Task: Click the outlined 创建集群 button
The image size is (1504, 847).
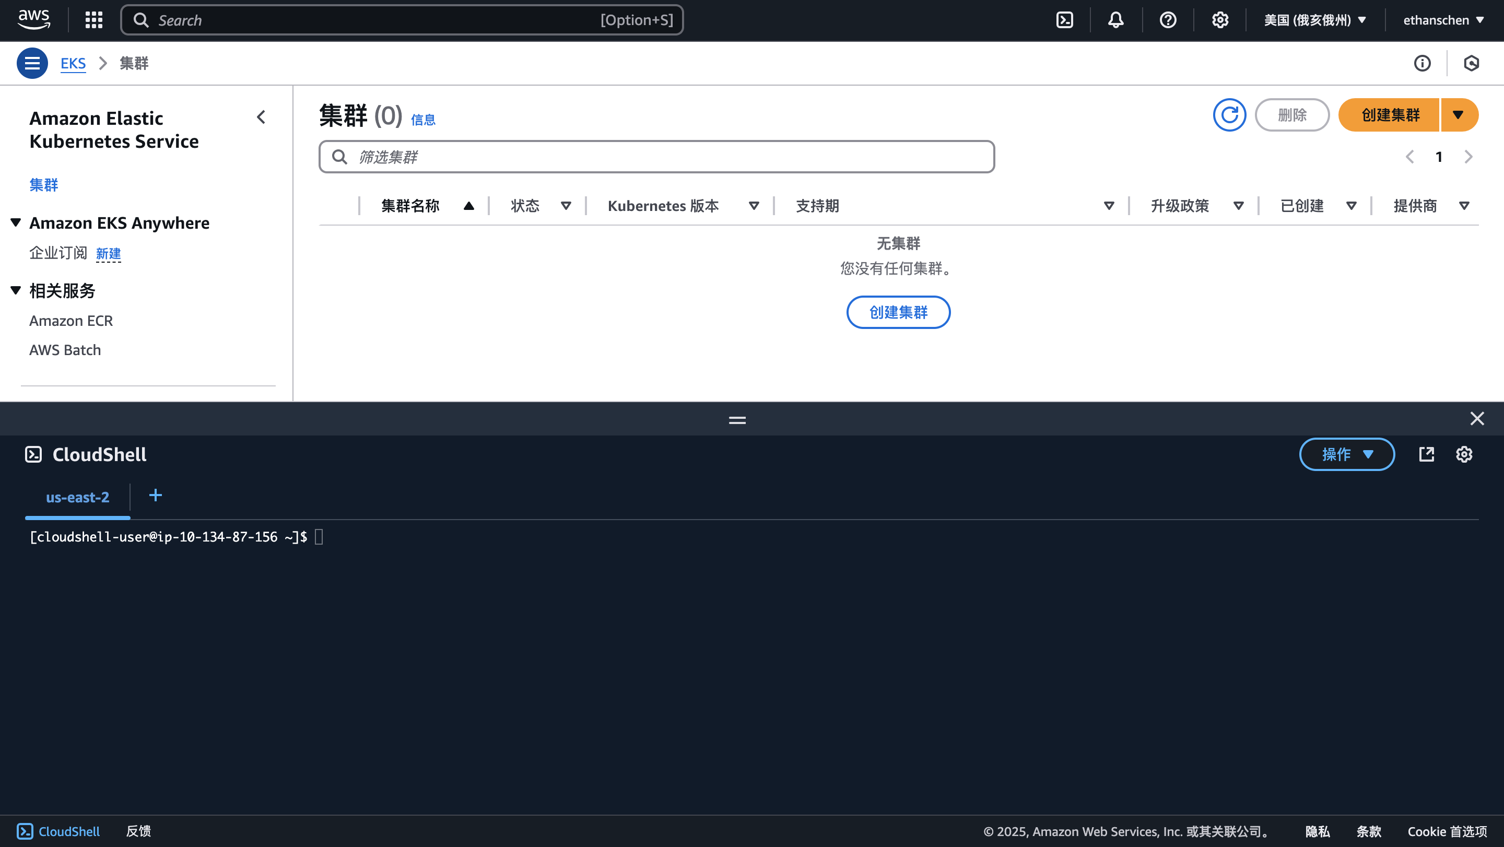Action: point(898,312)
